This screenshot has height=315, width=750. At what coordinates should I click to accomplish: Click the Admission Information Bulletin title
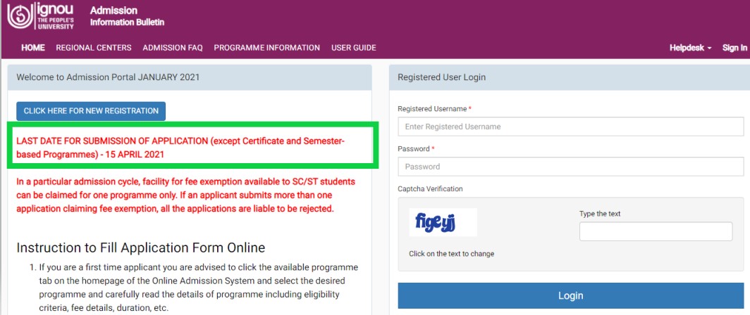(127, 16)
